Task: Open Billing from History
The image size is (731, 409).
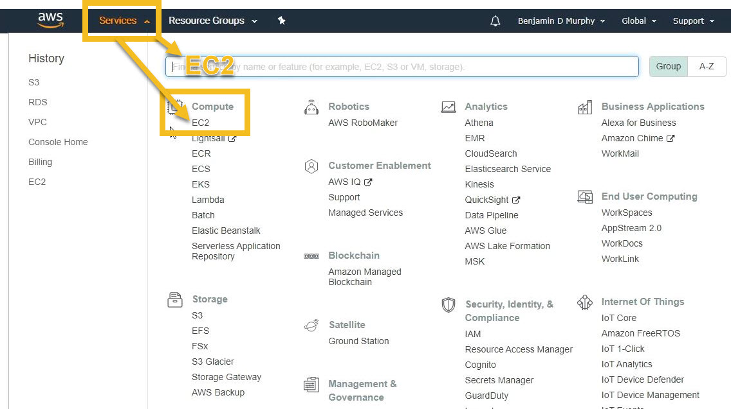Action: tap(40, 162)
